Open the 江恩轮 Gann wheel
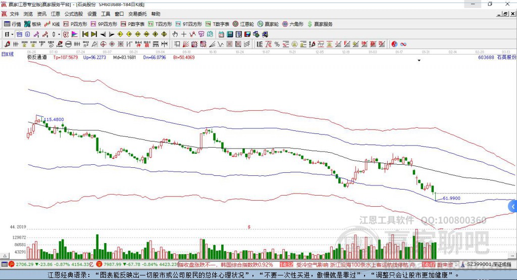Viewport: 517px width, 280px height. 243,24
